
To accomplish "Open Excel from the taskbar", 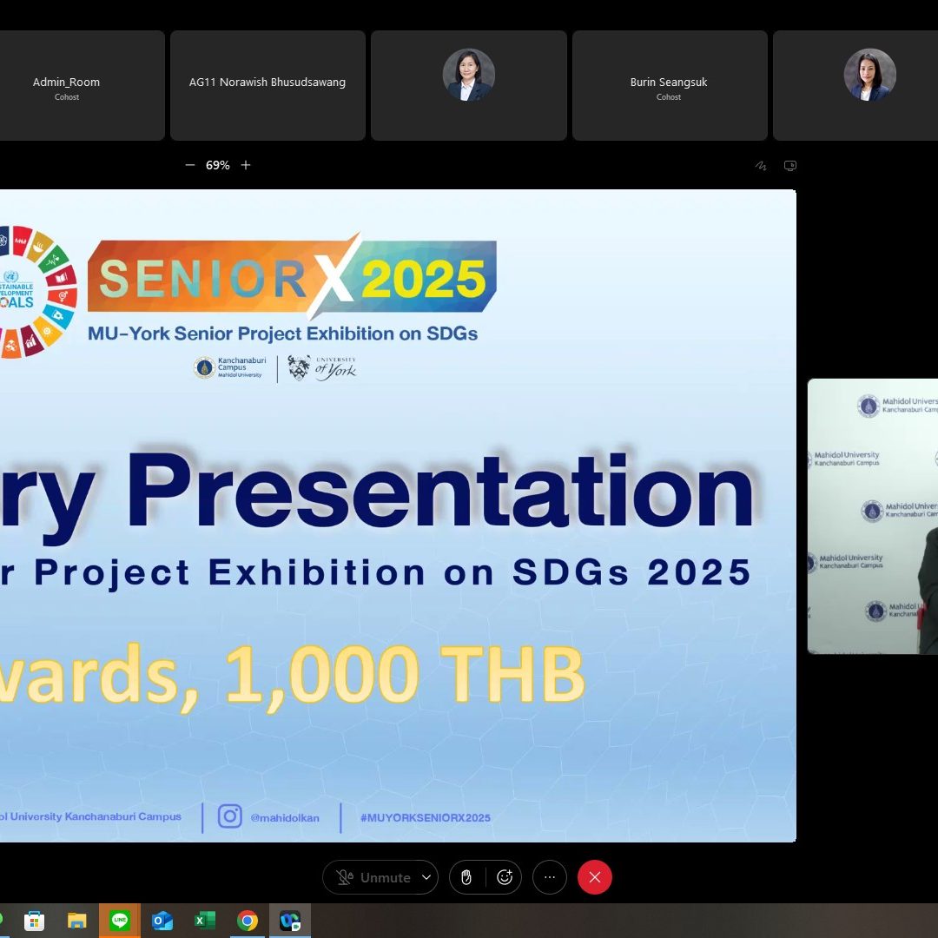I will pos(205,921).
